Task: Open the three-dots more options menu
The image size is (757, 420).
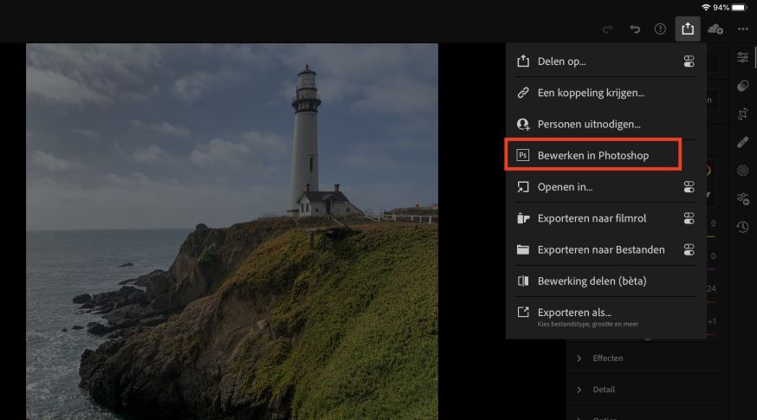Action: click(743, 29)
